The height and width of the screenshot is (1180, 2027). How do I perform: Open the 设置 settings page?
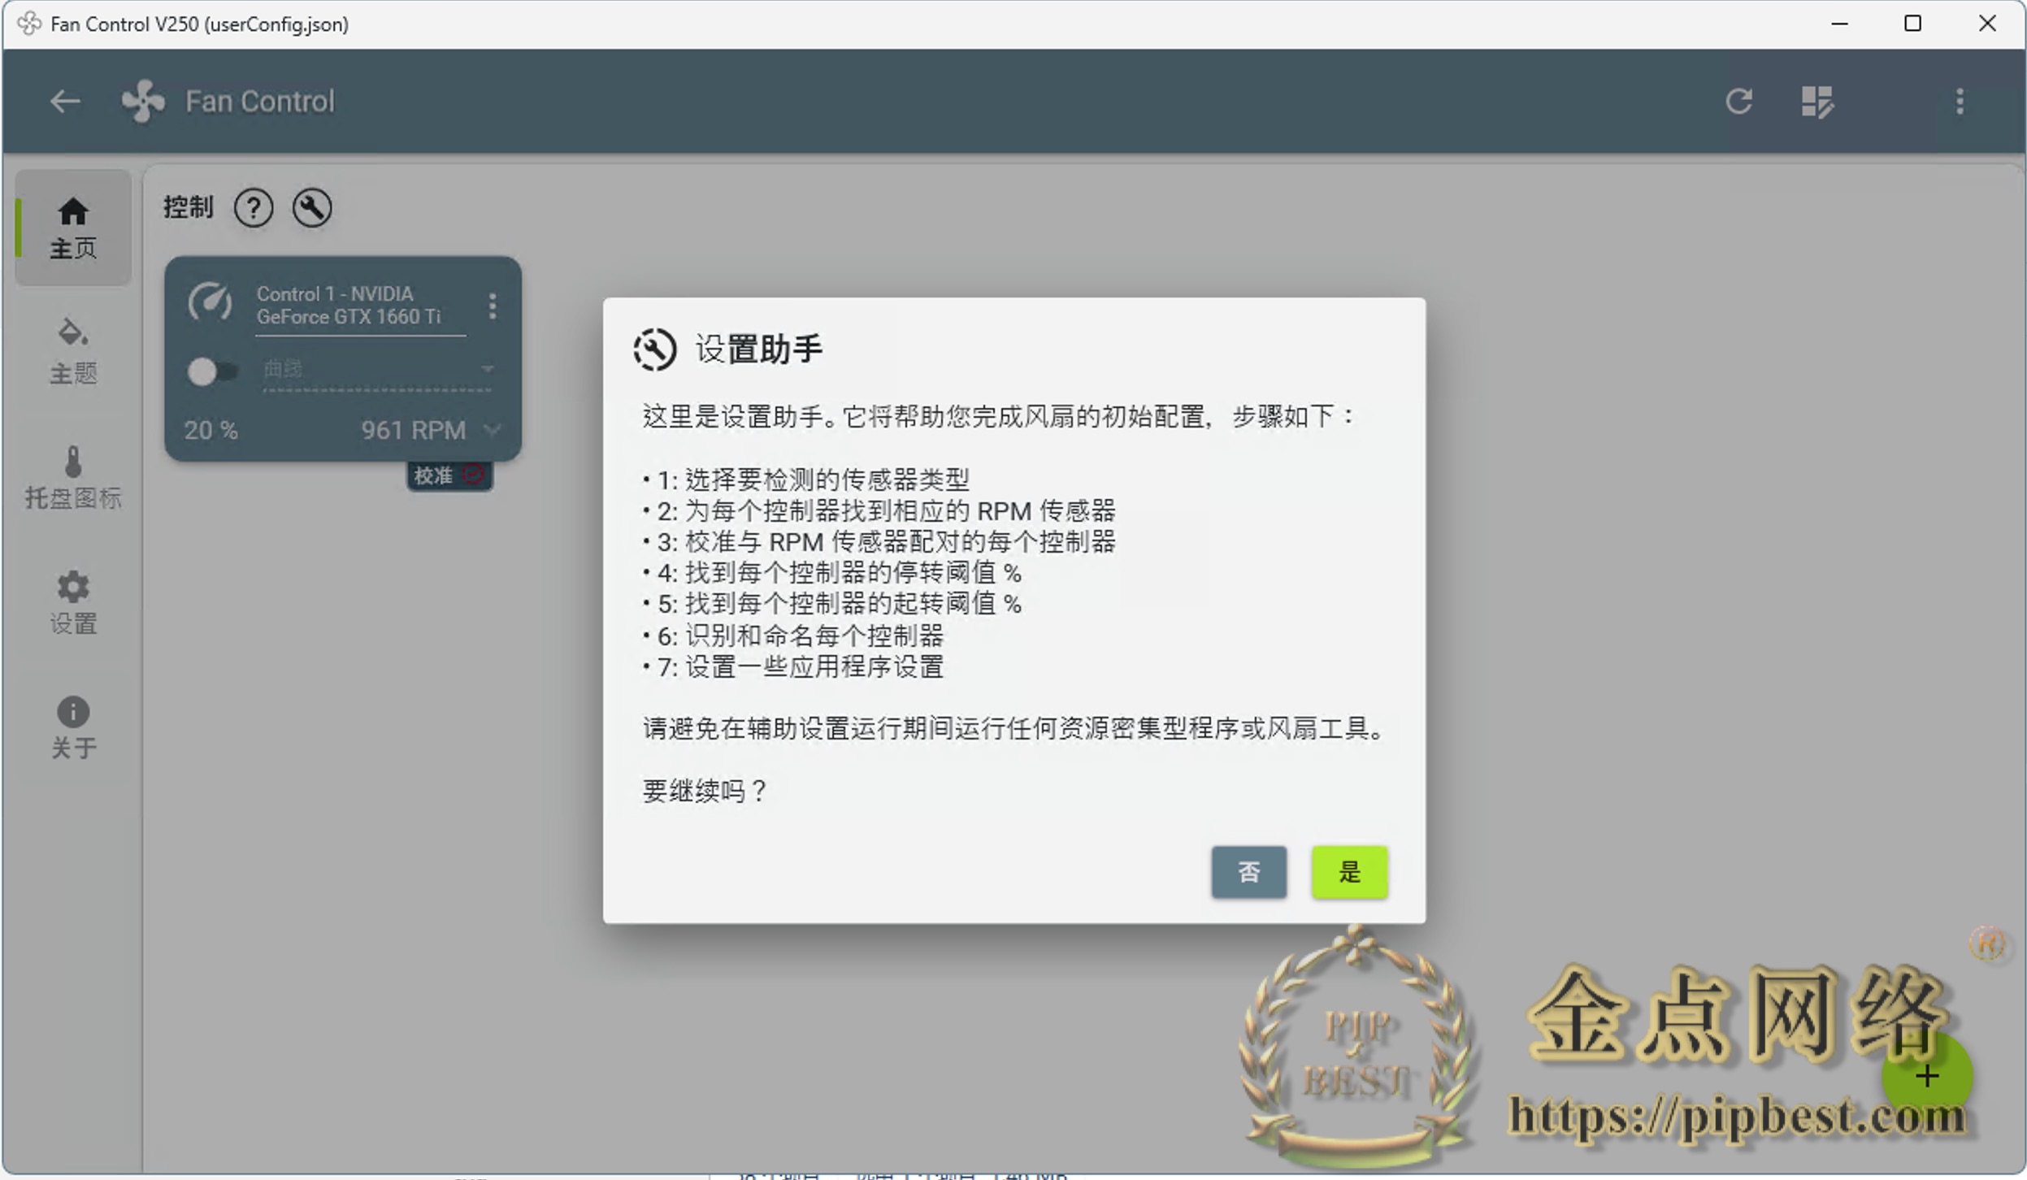click(x=72, y=602)
